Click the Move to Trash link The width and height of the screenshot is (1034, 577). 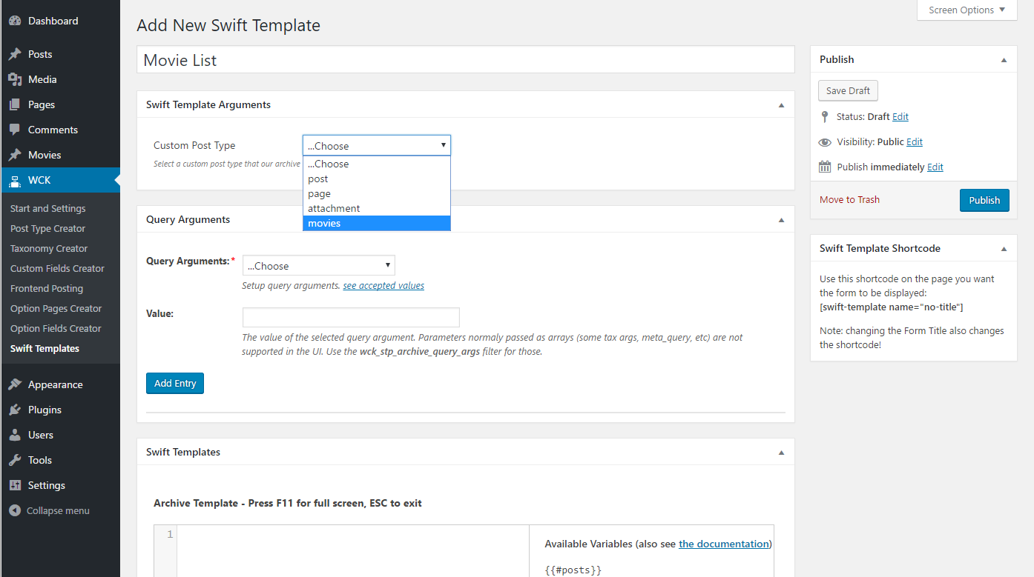[x=849, y=199]
